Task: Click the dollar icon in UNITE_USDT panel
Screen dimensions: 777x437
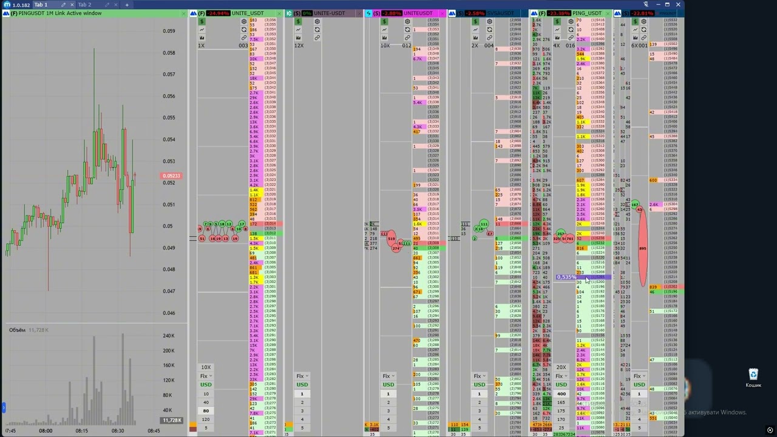Action: (202, 22)
